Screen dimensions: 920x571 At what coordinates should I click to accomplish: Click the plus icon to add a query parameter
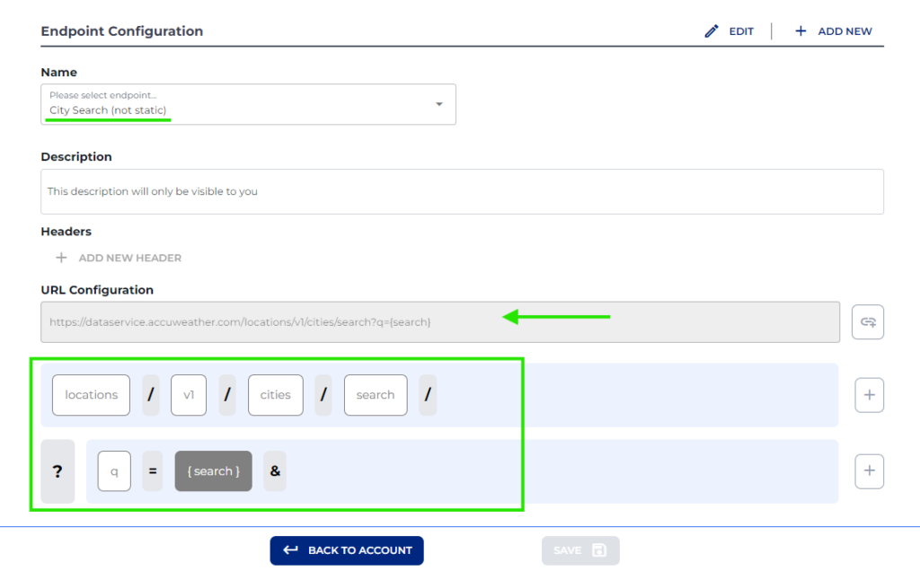point(868,470)
